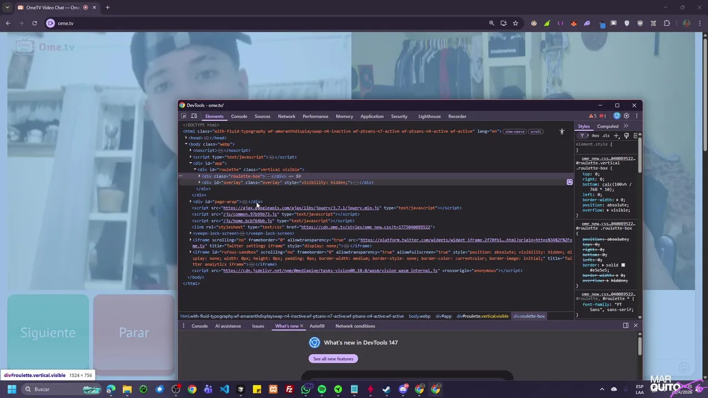The width and height of the screenshot is (708, 398).
Task: Open the Recorder panel tab
Action: click(x=457, y=116)
